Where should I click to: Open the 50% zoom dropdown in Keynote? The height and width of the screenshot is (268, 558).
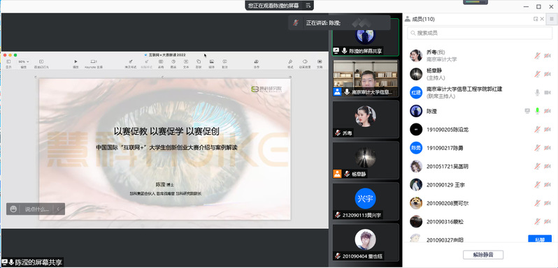(24, 61)
